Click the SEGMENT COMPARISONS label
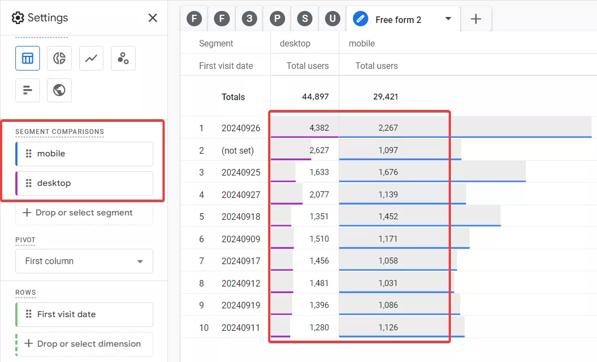597x362 pixels. [x=60, y=132]
